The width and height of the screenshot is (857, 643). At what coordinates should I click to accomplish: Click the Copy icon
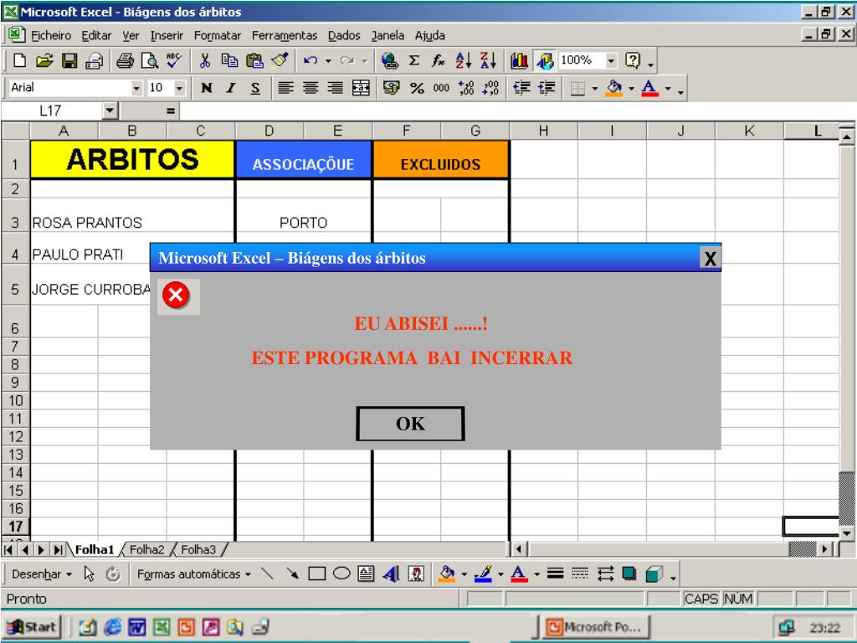(x=229, y=60)
